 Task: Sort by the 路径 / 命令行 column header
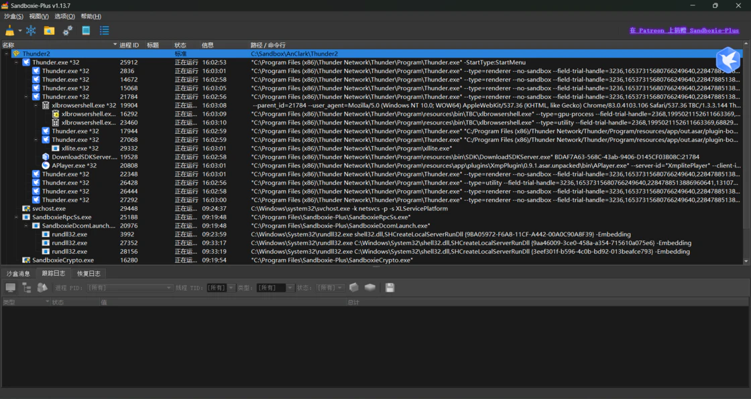[x=496, y=45]
